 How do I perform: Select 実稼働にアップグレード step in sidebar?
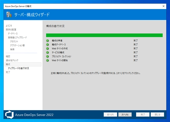[17, 37]
